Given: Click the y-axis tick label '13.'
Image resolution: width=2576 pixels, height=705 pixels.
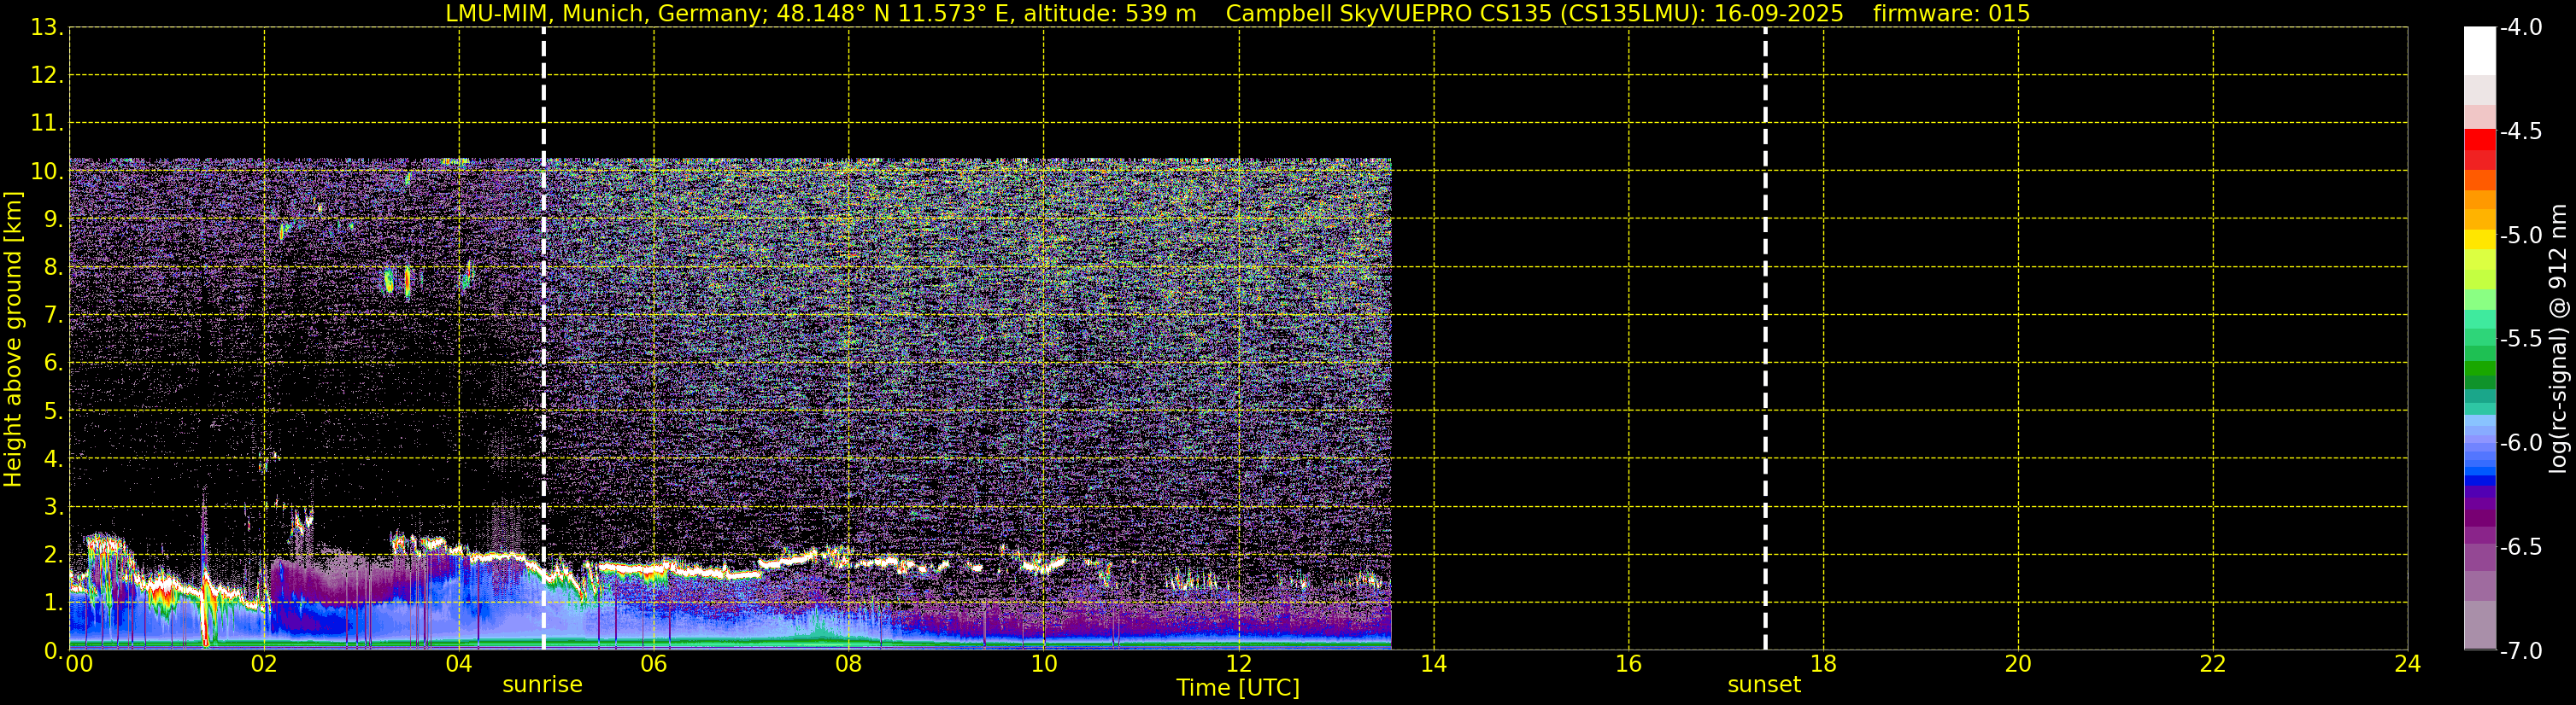Looking at the screenshot, I should (47, 27).
